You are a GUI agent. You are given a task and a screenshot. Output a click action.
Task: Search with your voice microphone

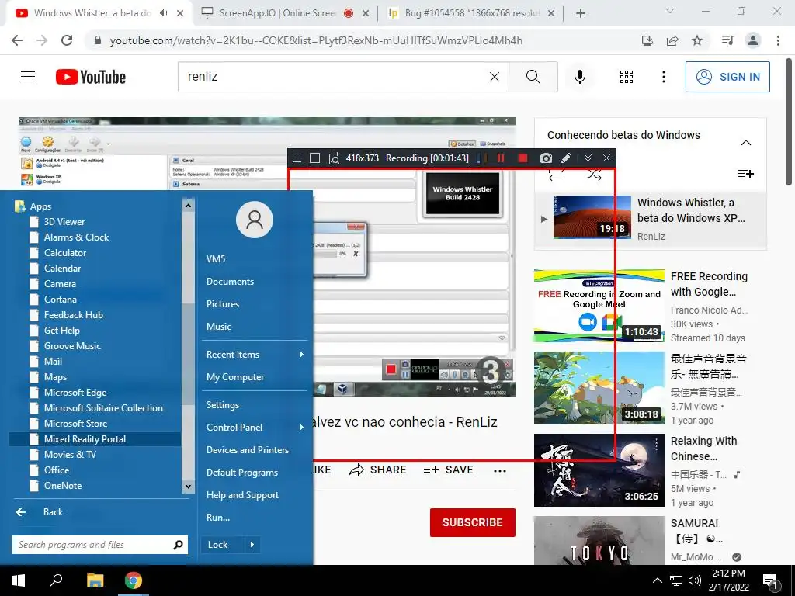click(x=579, y=77)
